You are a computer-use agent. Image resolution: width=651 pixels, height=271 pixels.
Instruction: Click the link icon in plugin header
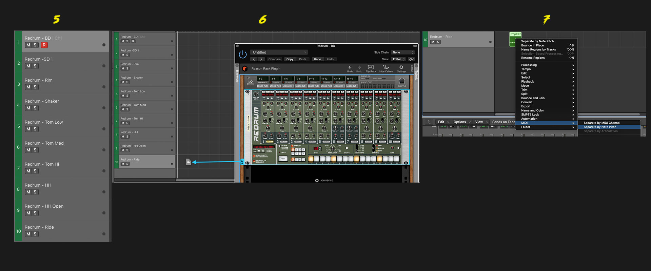coord(411,59)
